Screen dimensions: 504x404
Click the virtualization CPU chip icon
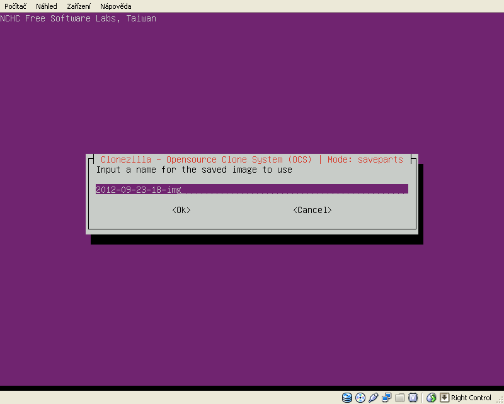pos(413,398)
